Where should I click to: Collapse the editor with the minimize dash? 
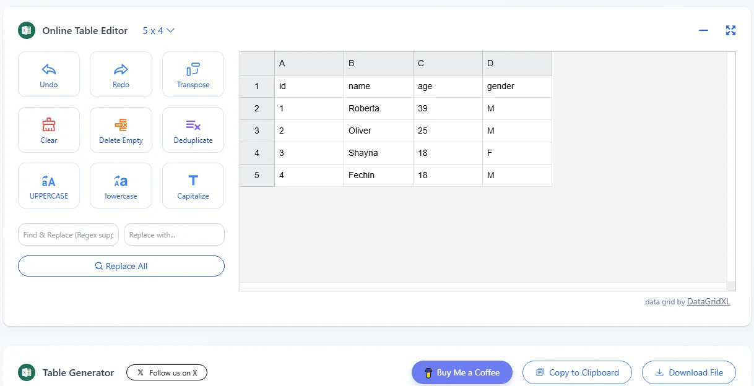(703, 30)
